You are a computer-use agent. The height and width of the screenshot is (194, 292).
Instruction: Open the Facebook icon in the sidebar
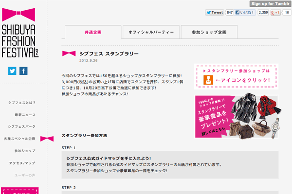coord(23,71)
